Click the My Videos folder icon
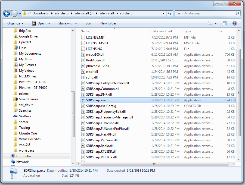 tap(15, 71)
